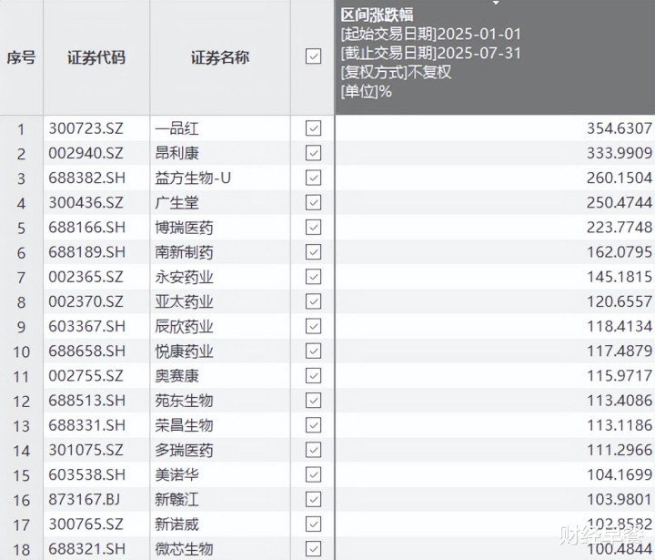Toggle checkbox for 新诺威

[313, 524]
